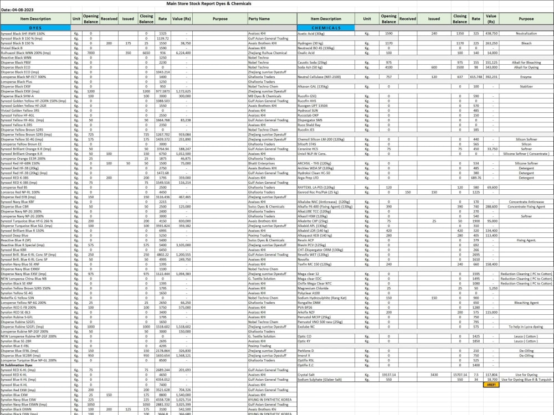The image size is (554, 415).
Task: Click the 'Oxalic Acid' item cell
Action: pos(326,53)
